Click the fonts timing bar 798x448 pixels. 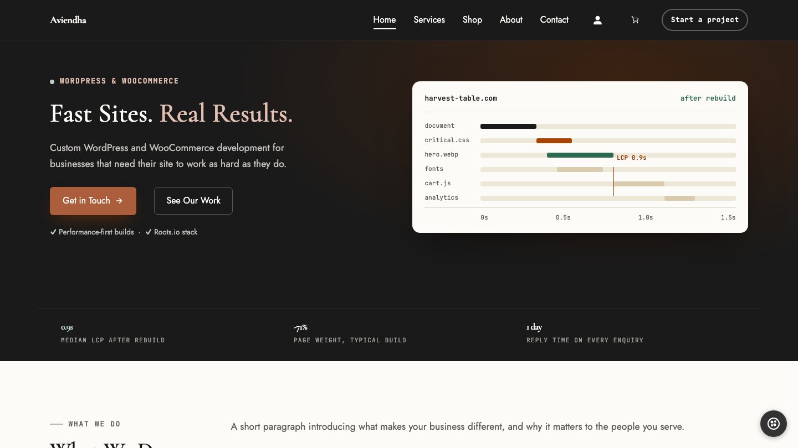580,170
